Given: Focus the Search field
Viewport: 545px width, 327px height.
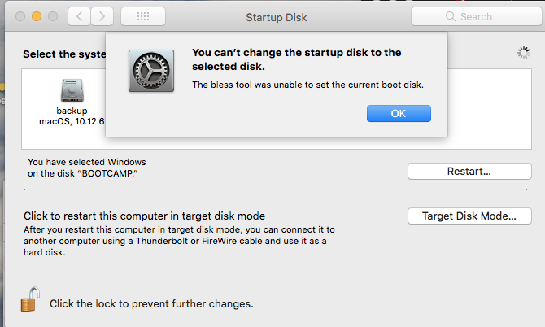Looking at the screenshot, I should pos(480,17).
